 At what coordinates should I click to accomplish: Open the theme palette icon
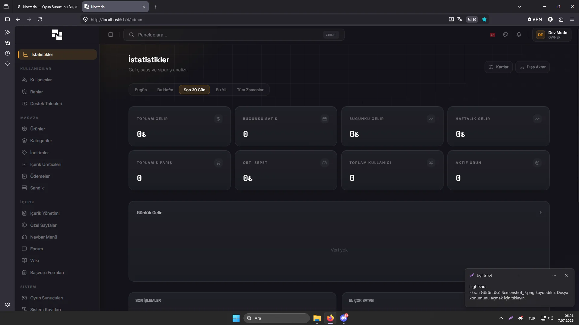point(506,35)
